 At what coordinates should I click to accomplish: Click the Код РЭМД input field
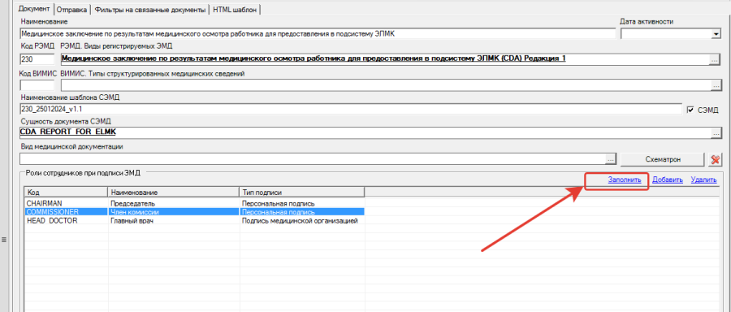(37, 59)
